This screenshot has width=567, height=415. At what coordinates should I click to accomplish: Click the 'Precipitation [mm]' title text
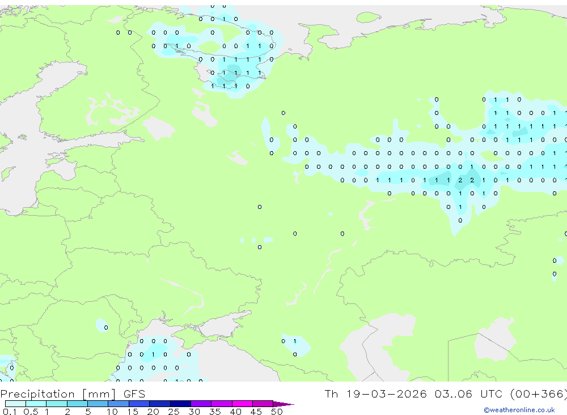pyautogui.click(x=58, y=394)
